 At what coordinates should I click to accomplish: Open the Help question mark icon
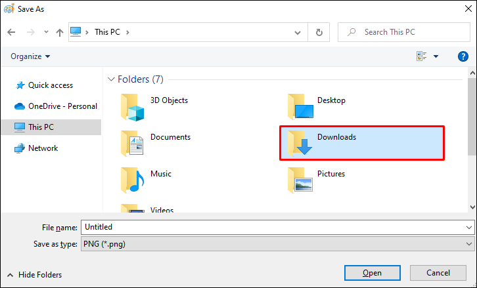(463, 56)
